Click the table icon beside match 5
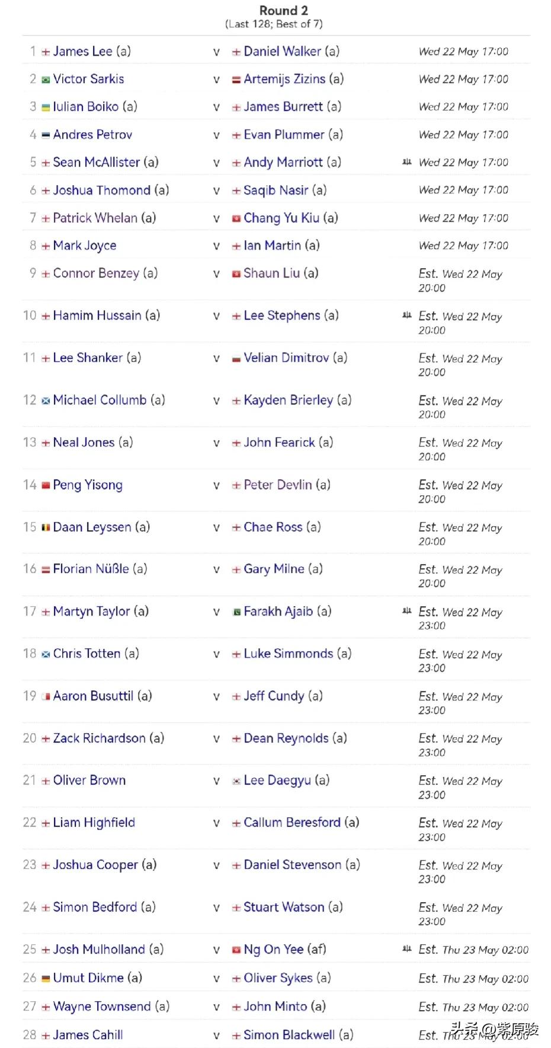 click(x=406, y=162)
